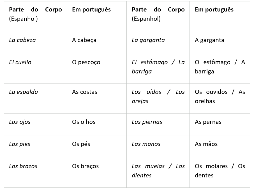Click the 'Os ouvidos / As orelhas' cell
This screenshot has height=190, width=254.
point(220,99)
